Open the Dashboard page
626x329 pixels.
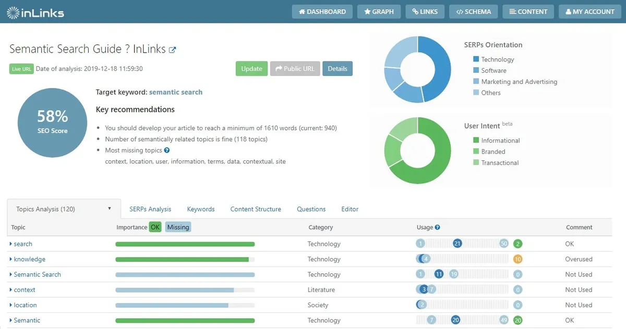pyautogui.click(x=322, y=11)
